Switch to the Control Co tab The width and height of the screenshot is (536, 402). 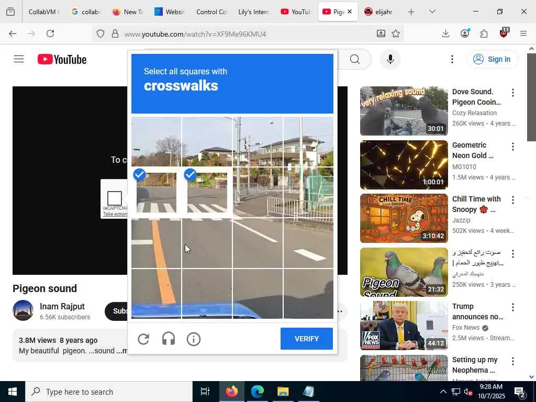211,12
